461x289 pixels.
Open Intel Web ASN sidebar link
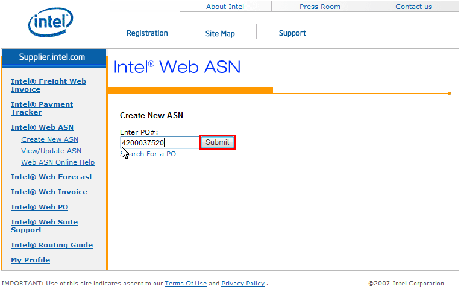pos(42,127)
